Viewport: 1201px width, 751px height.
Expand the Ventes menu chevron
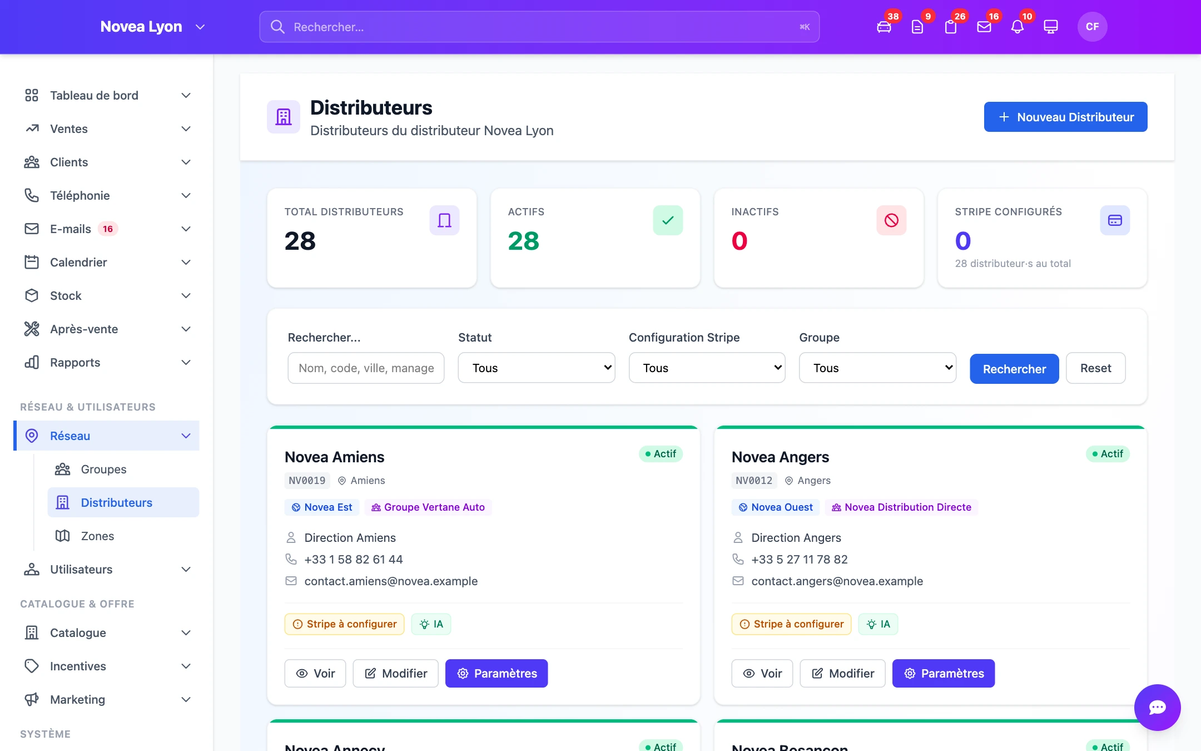coord(186,129)
